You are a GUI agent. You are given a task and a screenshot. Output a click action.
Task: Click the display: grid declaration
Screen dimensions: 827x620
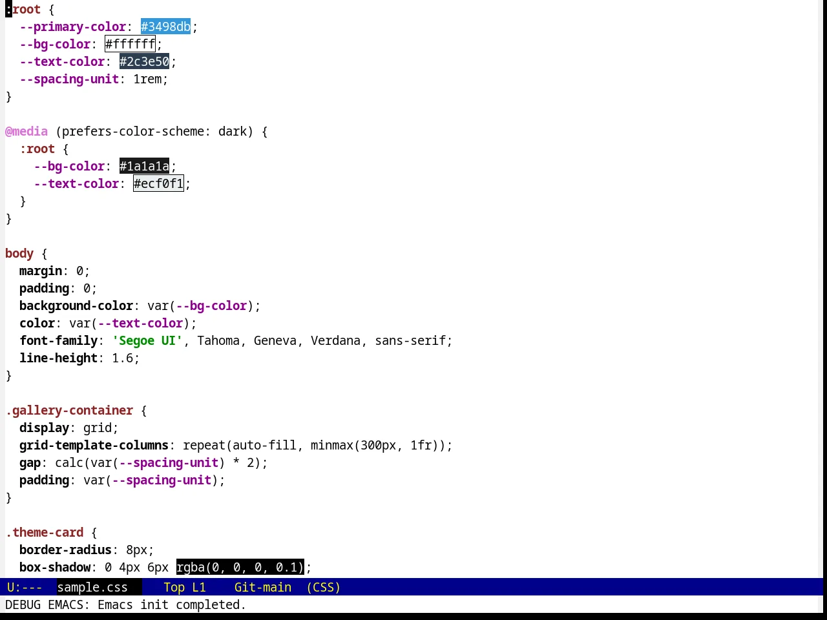69,428
